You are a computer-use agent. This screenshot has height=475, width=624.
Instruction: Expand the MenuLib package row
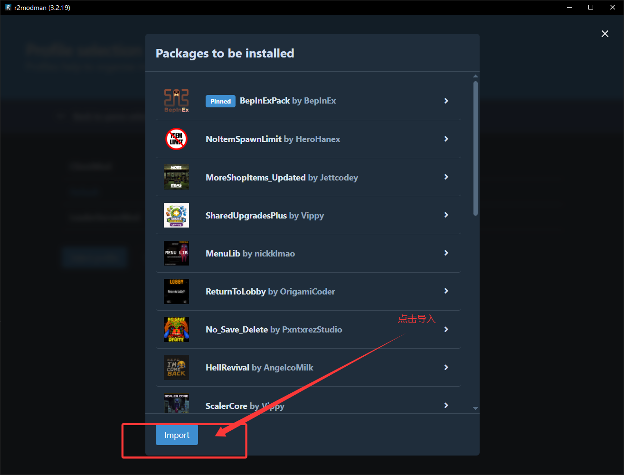[x=446, y=253]
